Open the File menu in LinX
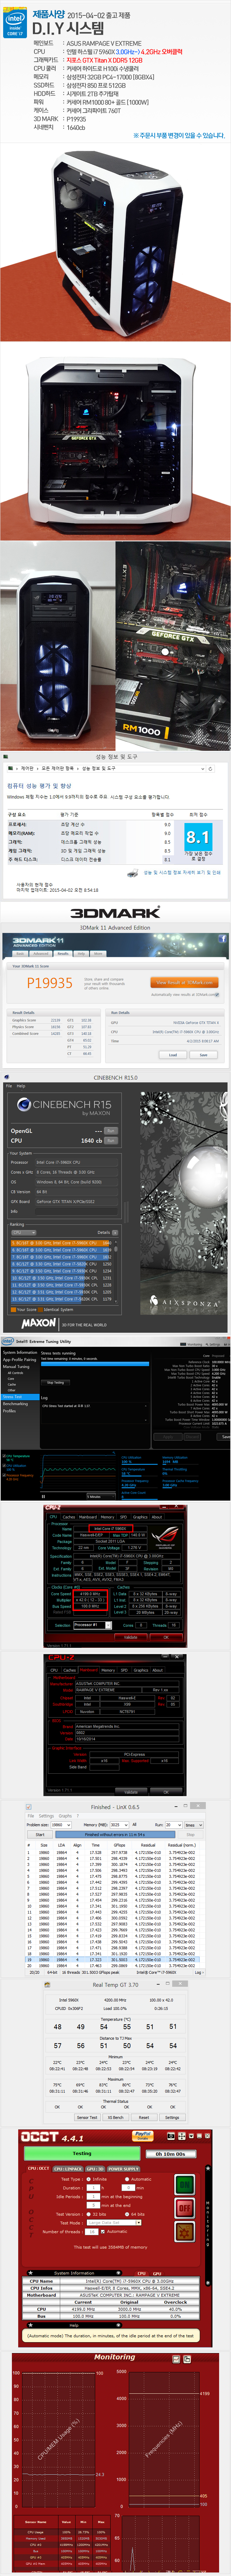The width and height of the screenshot is (231, 2576). [32, 1816]
